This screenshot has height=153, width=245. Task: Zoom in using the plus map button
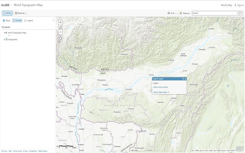60,22
